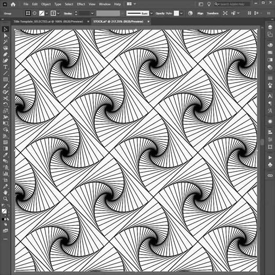Select the Rectangle tool
Screen dimensions: 275x275
click(x=5, y=79)
